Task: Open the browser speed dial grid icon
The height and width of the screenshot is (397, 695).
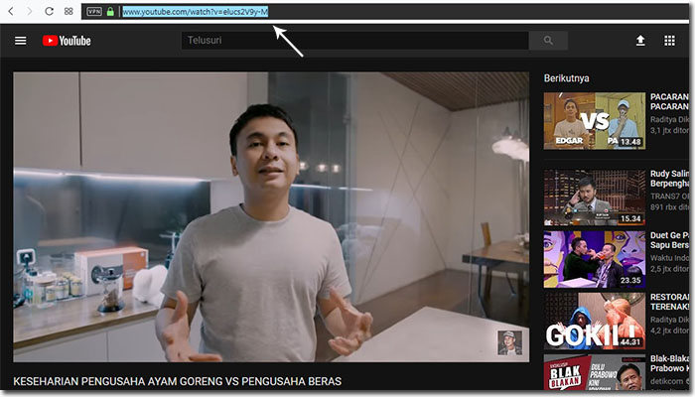Action: pyautogui.click(x=69, y=12)
